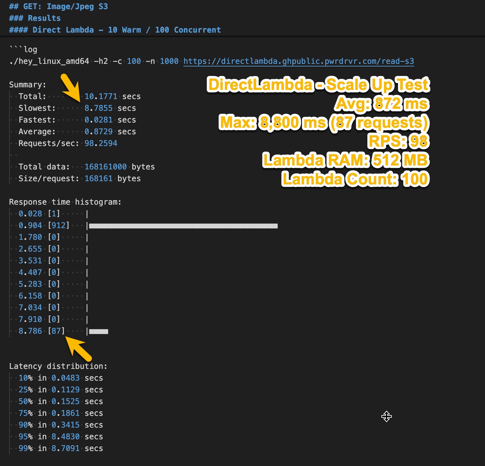Image resolution: width=485 pixels, height=466 pixels.
Task: Click the histogram row '3.531 [0]'
Action: click(53, 261)
